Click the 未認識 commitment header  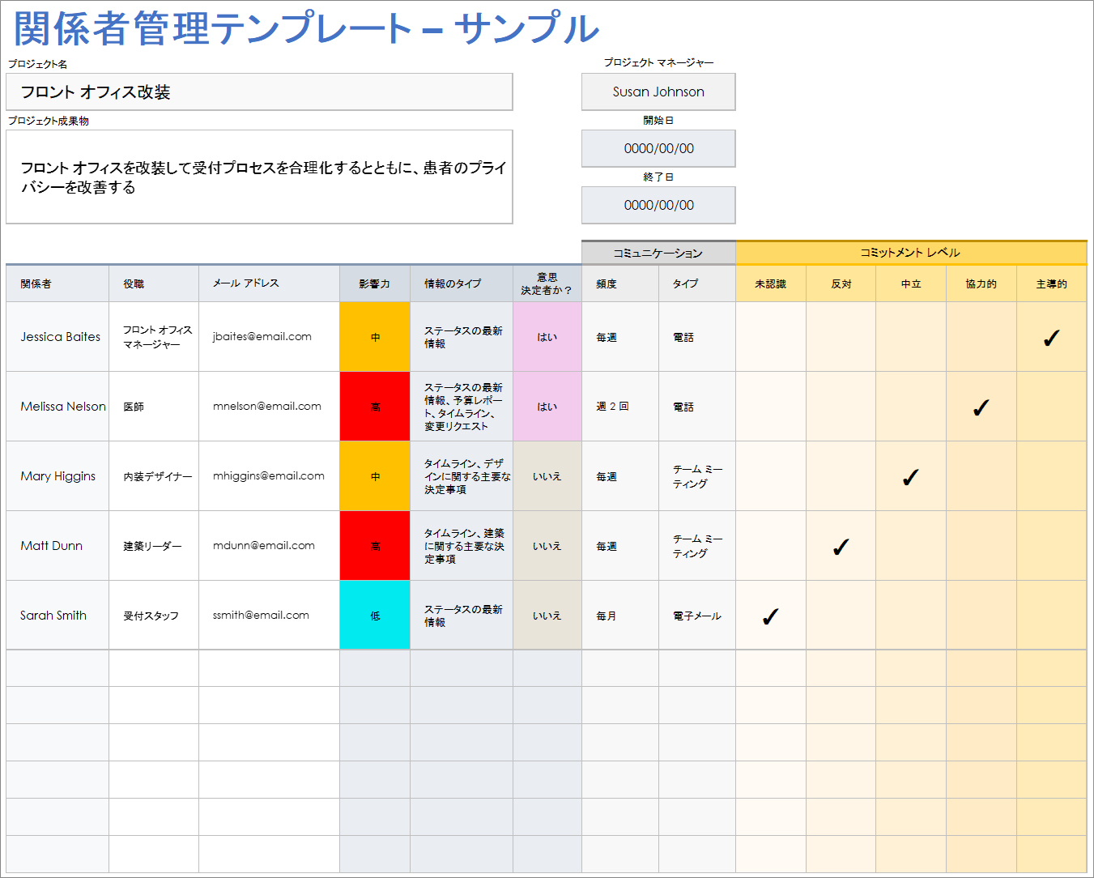tap(771, 283)
